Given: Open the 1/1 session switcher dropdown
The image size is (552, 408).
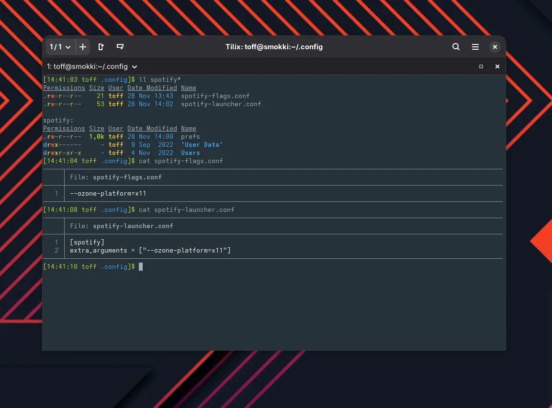Looking at the screenshot, I should pyautogui.click(x=60, y=47).
